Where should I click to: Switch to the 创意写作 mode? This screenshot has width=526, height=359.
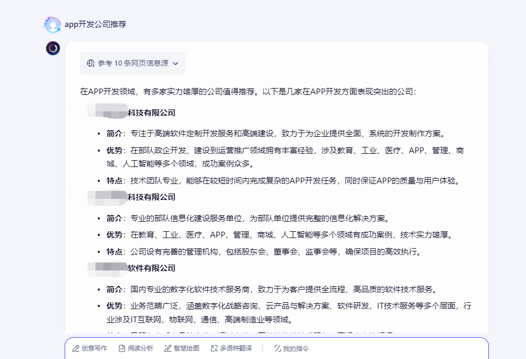click(89, 348)
